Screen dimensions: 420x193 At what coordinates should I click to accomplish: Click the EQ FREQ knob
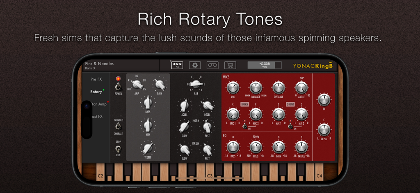(256, 147)
